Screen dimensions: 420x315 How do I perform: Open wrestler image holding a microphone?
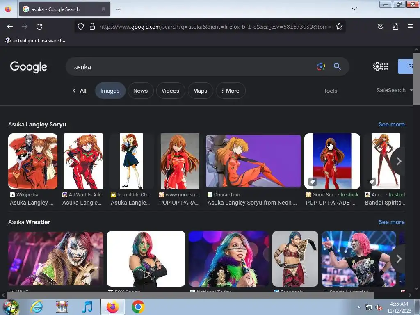[x=229, y=259]
